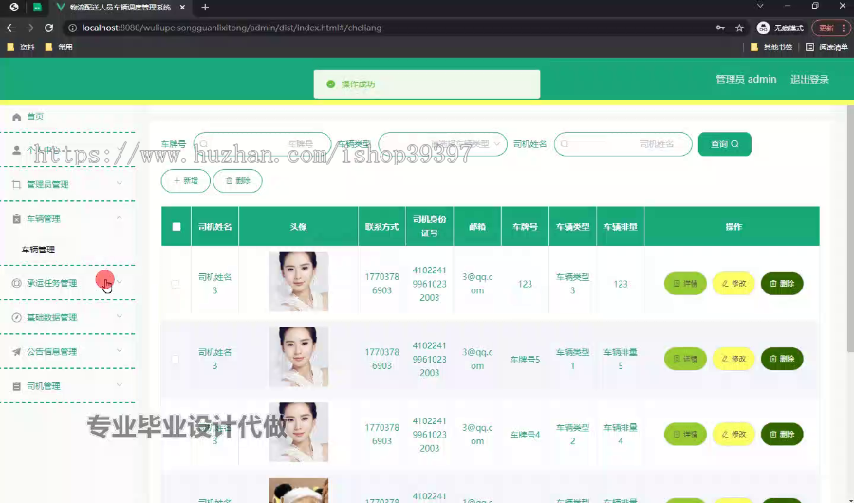Click 管理员 admin user label

[x=746, y=79]
